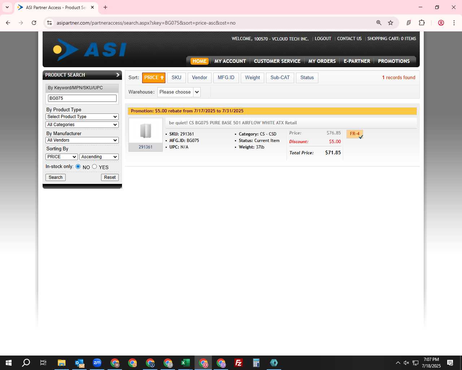Open the site information icon in address bar

point(49,23)
